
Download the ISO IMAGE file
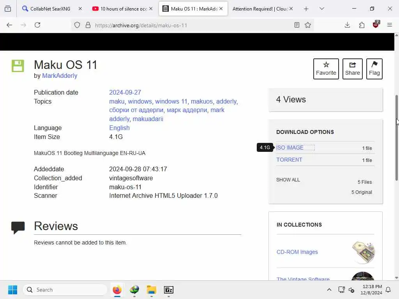290,148
